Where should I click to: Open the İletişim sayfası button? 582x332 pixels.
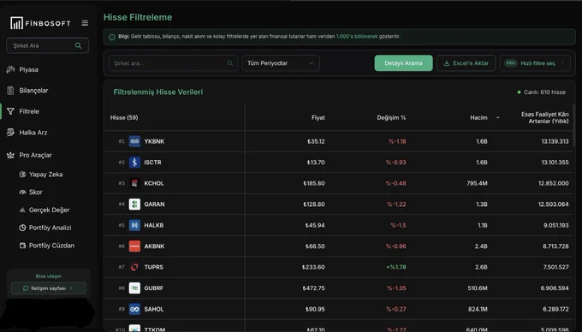48,288
